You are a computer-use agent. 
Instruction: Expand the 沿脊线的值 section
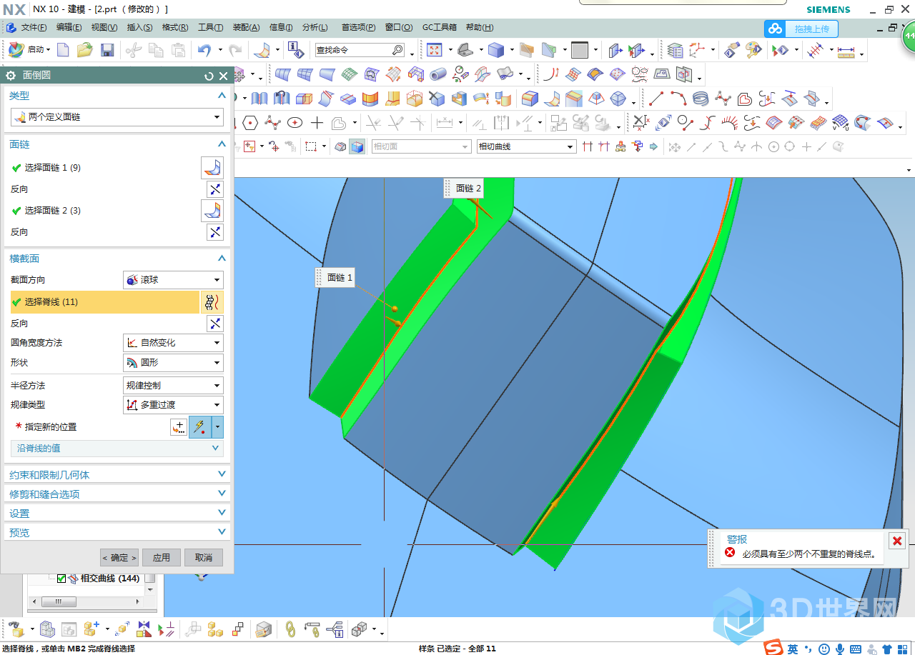tap(117, 449)
